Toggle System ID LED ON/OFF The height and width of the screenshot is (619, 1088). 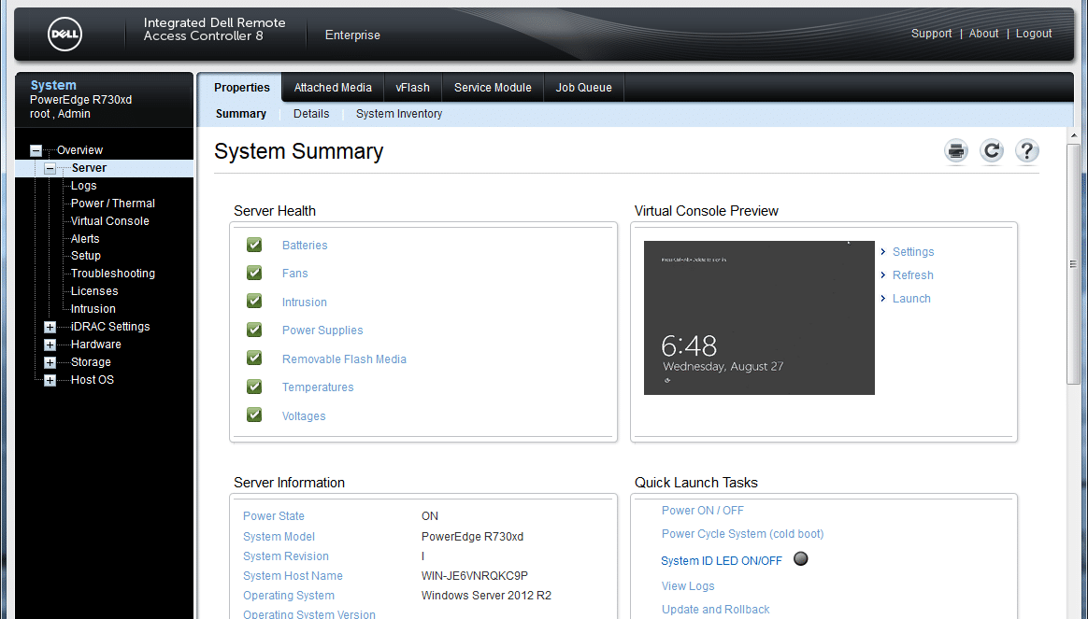(x=722, y=561)
